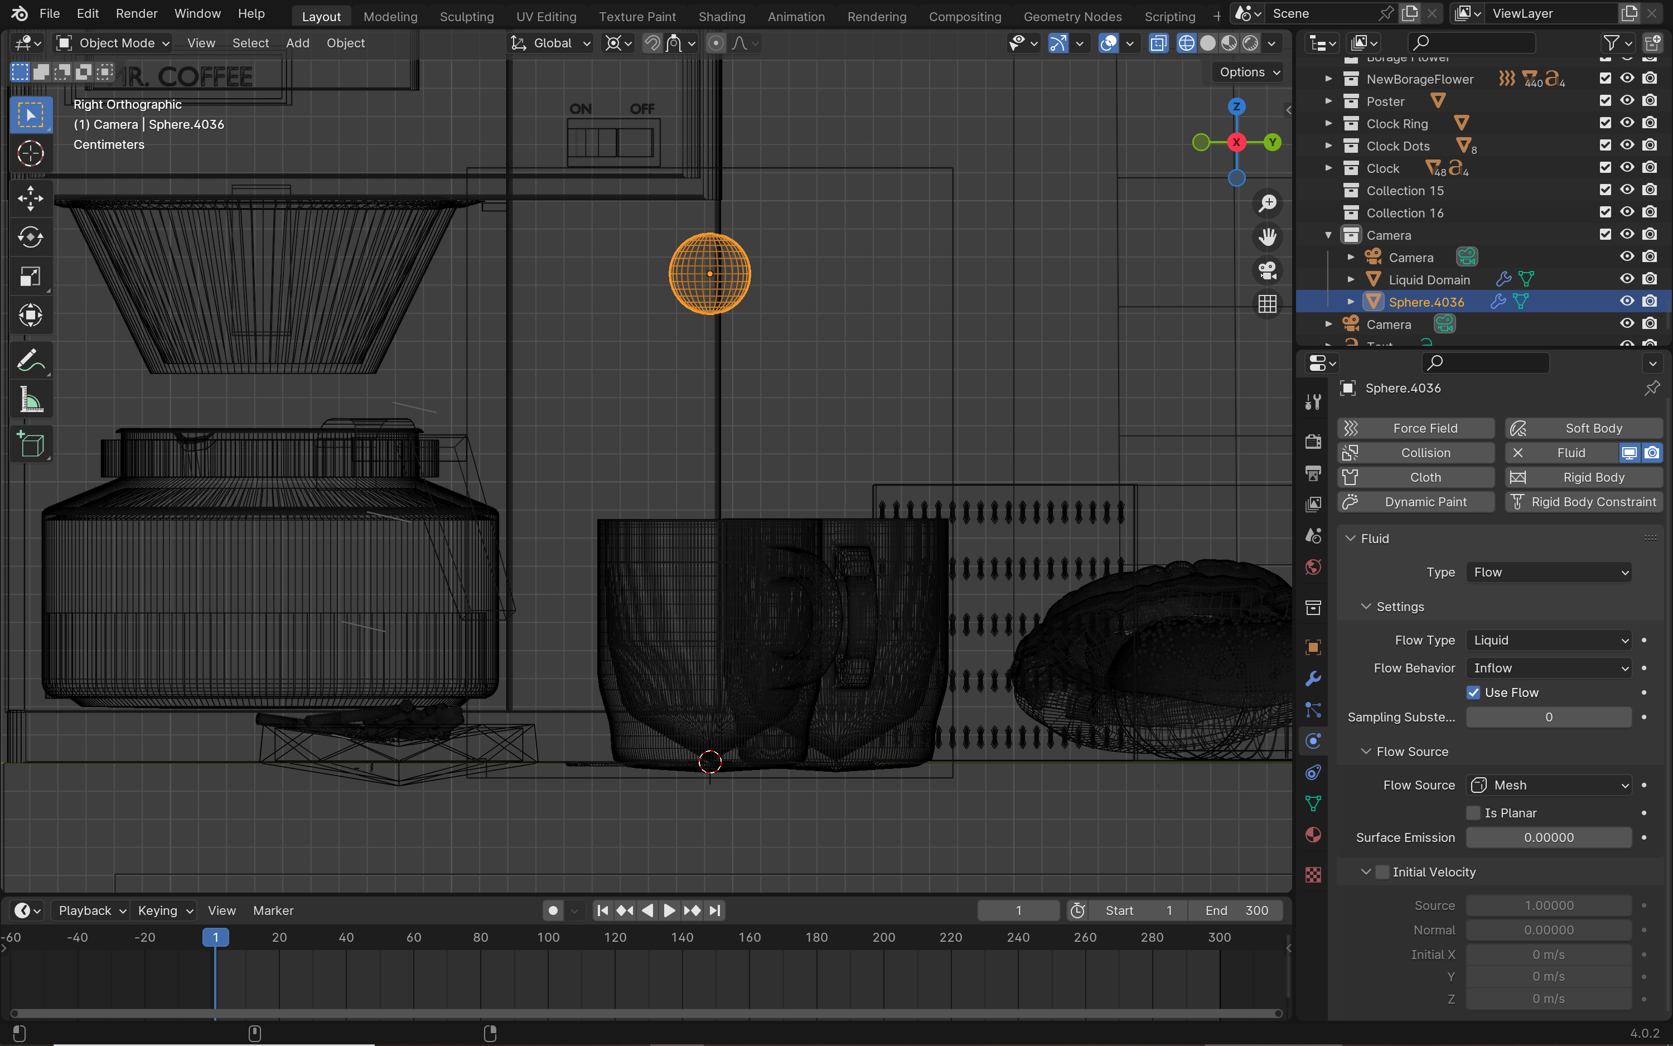Add Cloth physics to the object

(x=1415, y=477)
